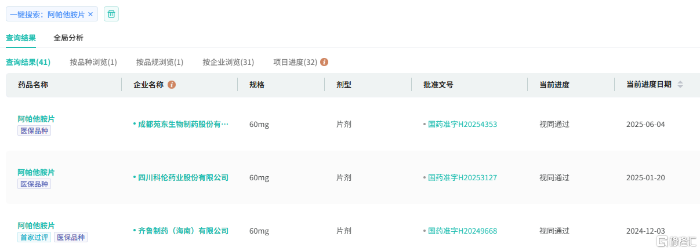Image resolution: width=700 pixels, height=251 pixels.
Task: Open approval number 国药准字H20254353
Action: (x=462, y=124)
